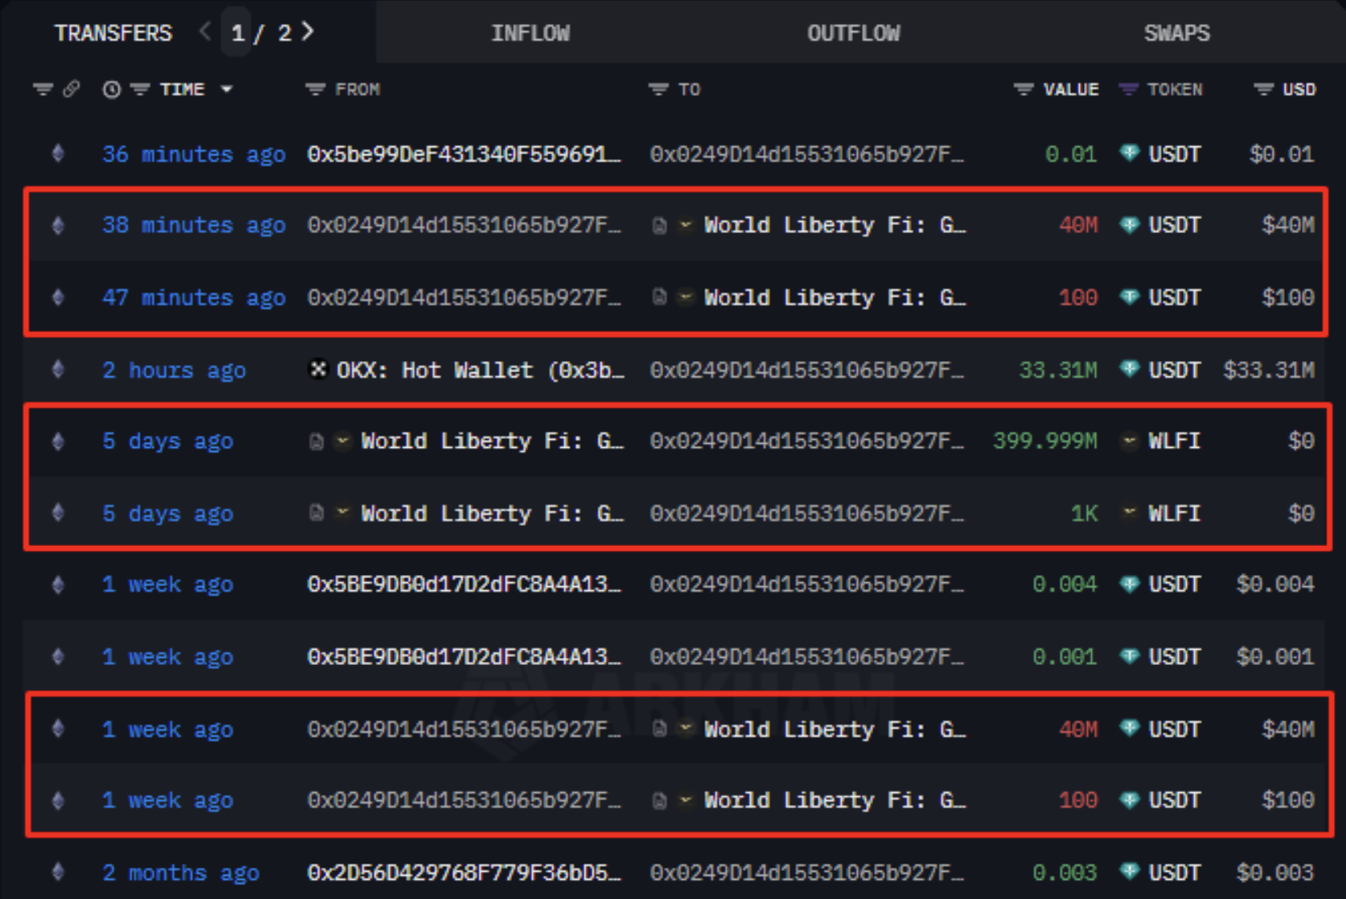Click Ethereum icon in 36 minutes ago row
The height and width of the screenshot is (899, 1346).
coord(58,154)
